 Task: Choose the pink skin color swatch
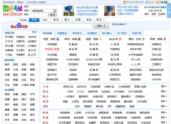[x=152, y=2]
